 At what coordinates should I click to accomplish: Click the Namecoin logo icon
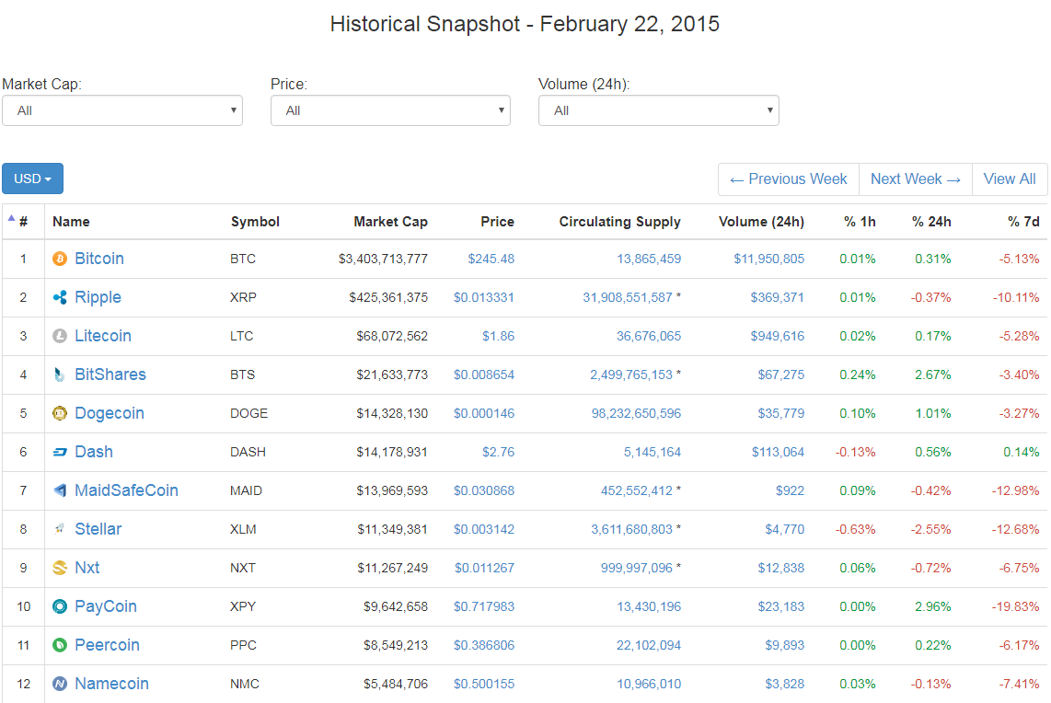[x=60, y=684]
